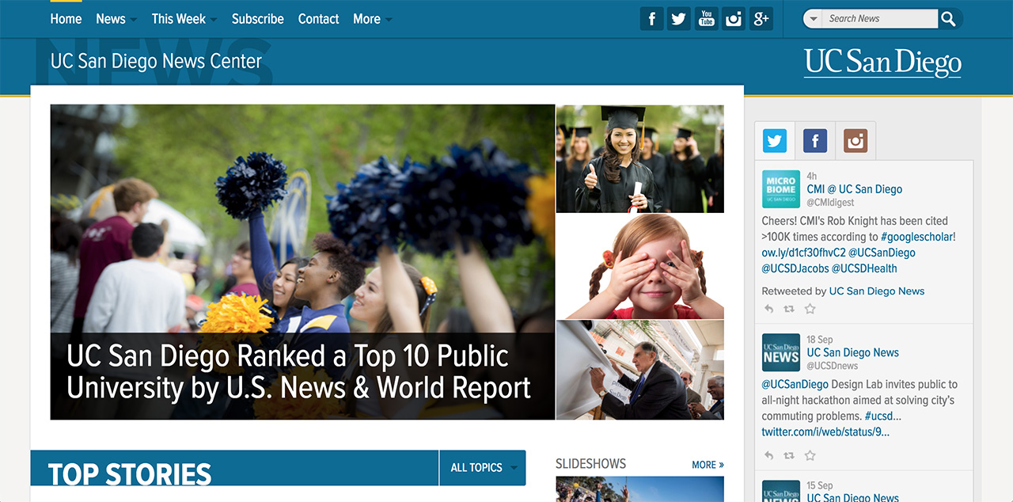Screen dimensions: 1013x502
Task: Click the UC San Diego logo
Action: pyautogui.click(x=882, y=63)
